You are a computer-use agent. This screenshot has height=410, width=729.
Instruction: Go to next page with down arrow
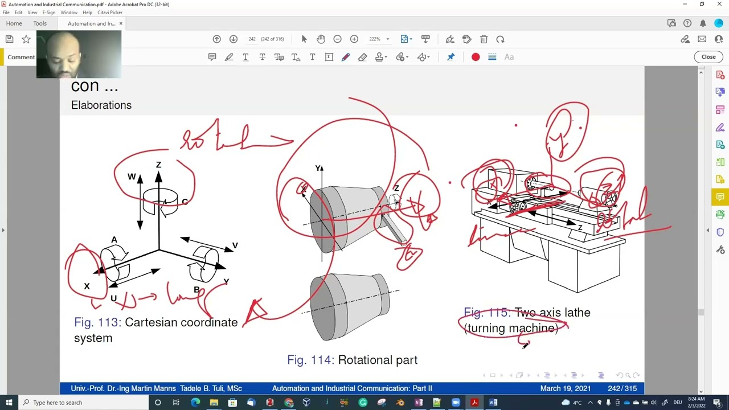234,39
